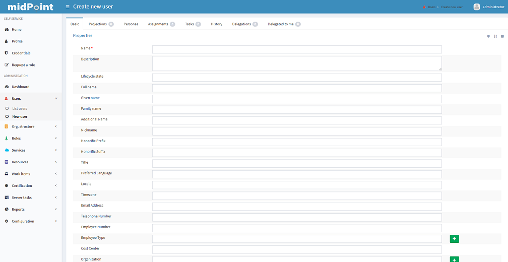This screenshot has height=262, width=508.
Task: Expand the Work items menu chevron
Action: pyautogui.click(x=56, y=174)
